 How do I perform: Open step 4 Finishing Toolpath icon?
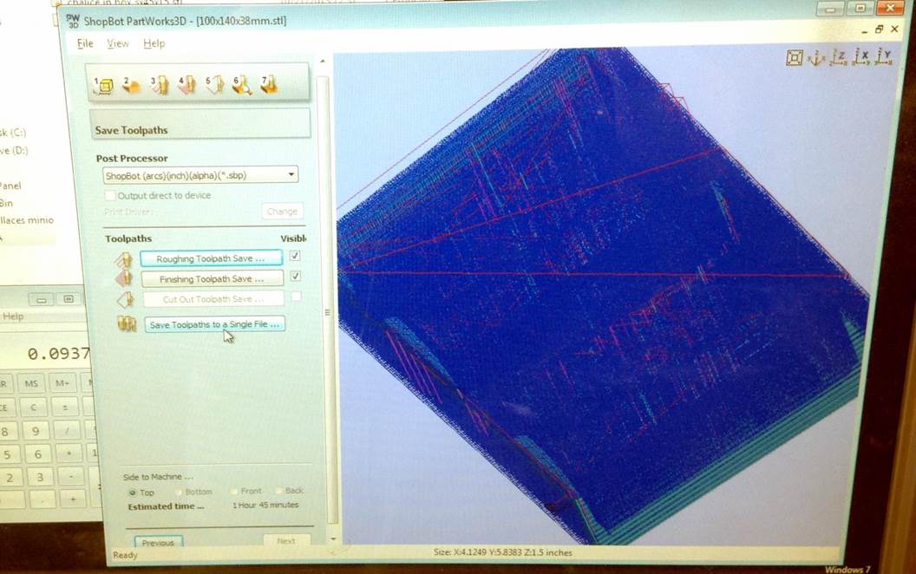coord(187,85)
